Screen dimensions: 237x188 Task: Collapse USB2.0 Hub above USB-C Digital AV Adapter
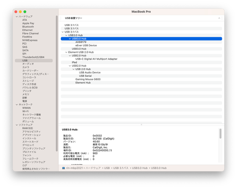click(x=70, y=56)
